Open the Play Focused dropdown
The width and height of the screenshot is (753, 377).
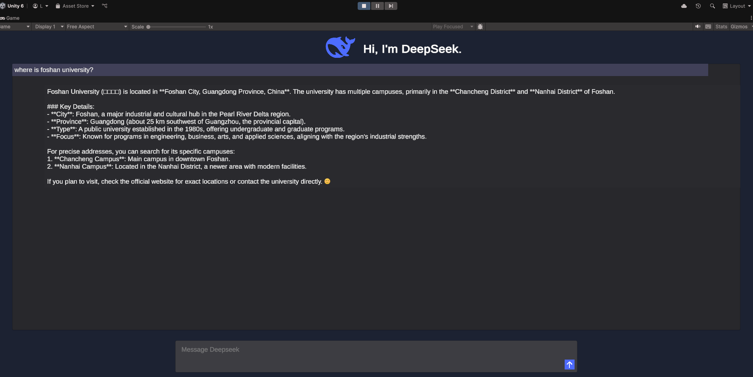tap(453, 27)
